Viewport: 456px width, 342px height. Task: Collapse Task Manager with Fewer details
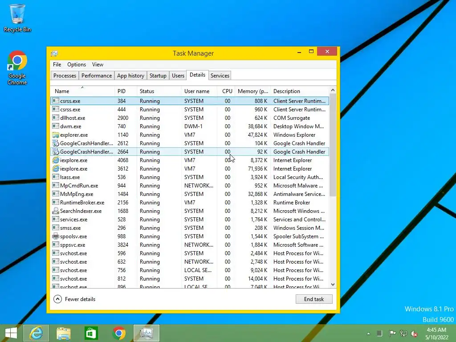pyautogui.click(x=74, y=299)
